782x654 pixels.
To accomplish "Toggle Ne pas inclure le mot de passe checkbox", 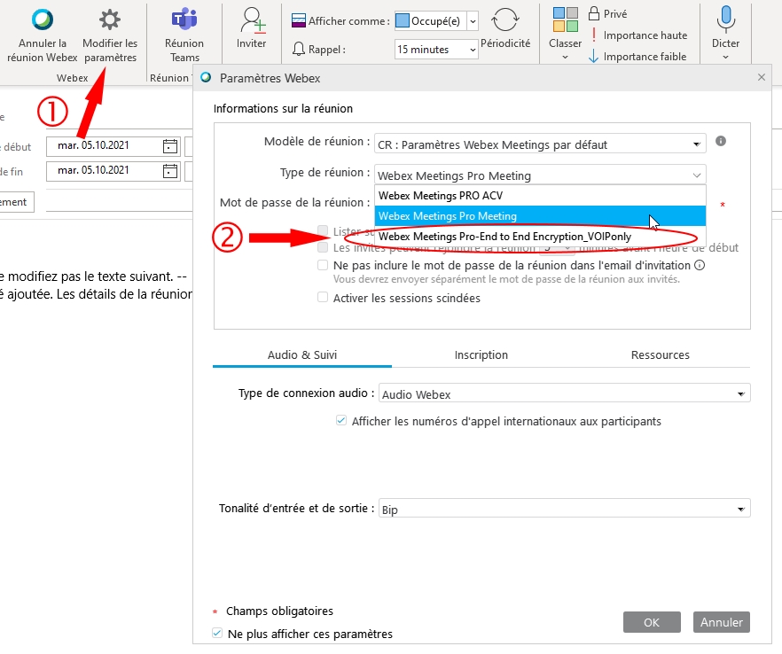I will click(323, 265).
